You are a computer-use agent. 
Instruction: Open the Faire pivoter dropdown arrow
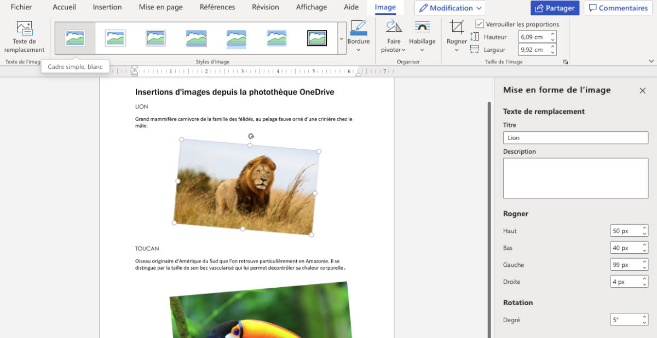(x=404, y=50)
